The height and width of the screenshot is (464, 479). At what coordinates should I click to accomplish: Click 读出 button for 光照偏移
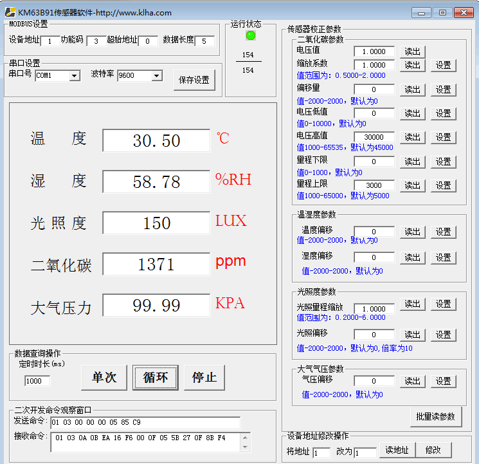coord(413,335)
